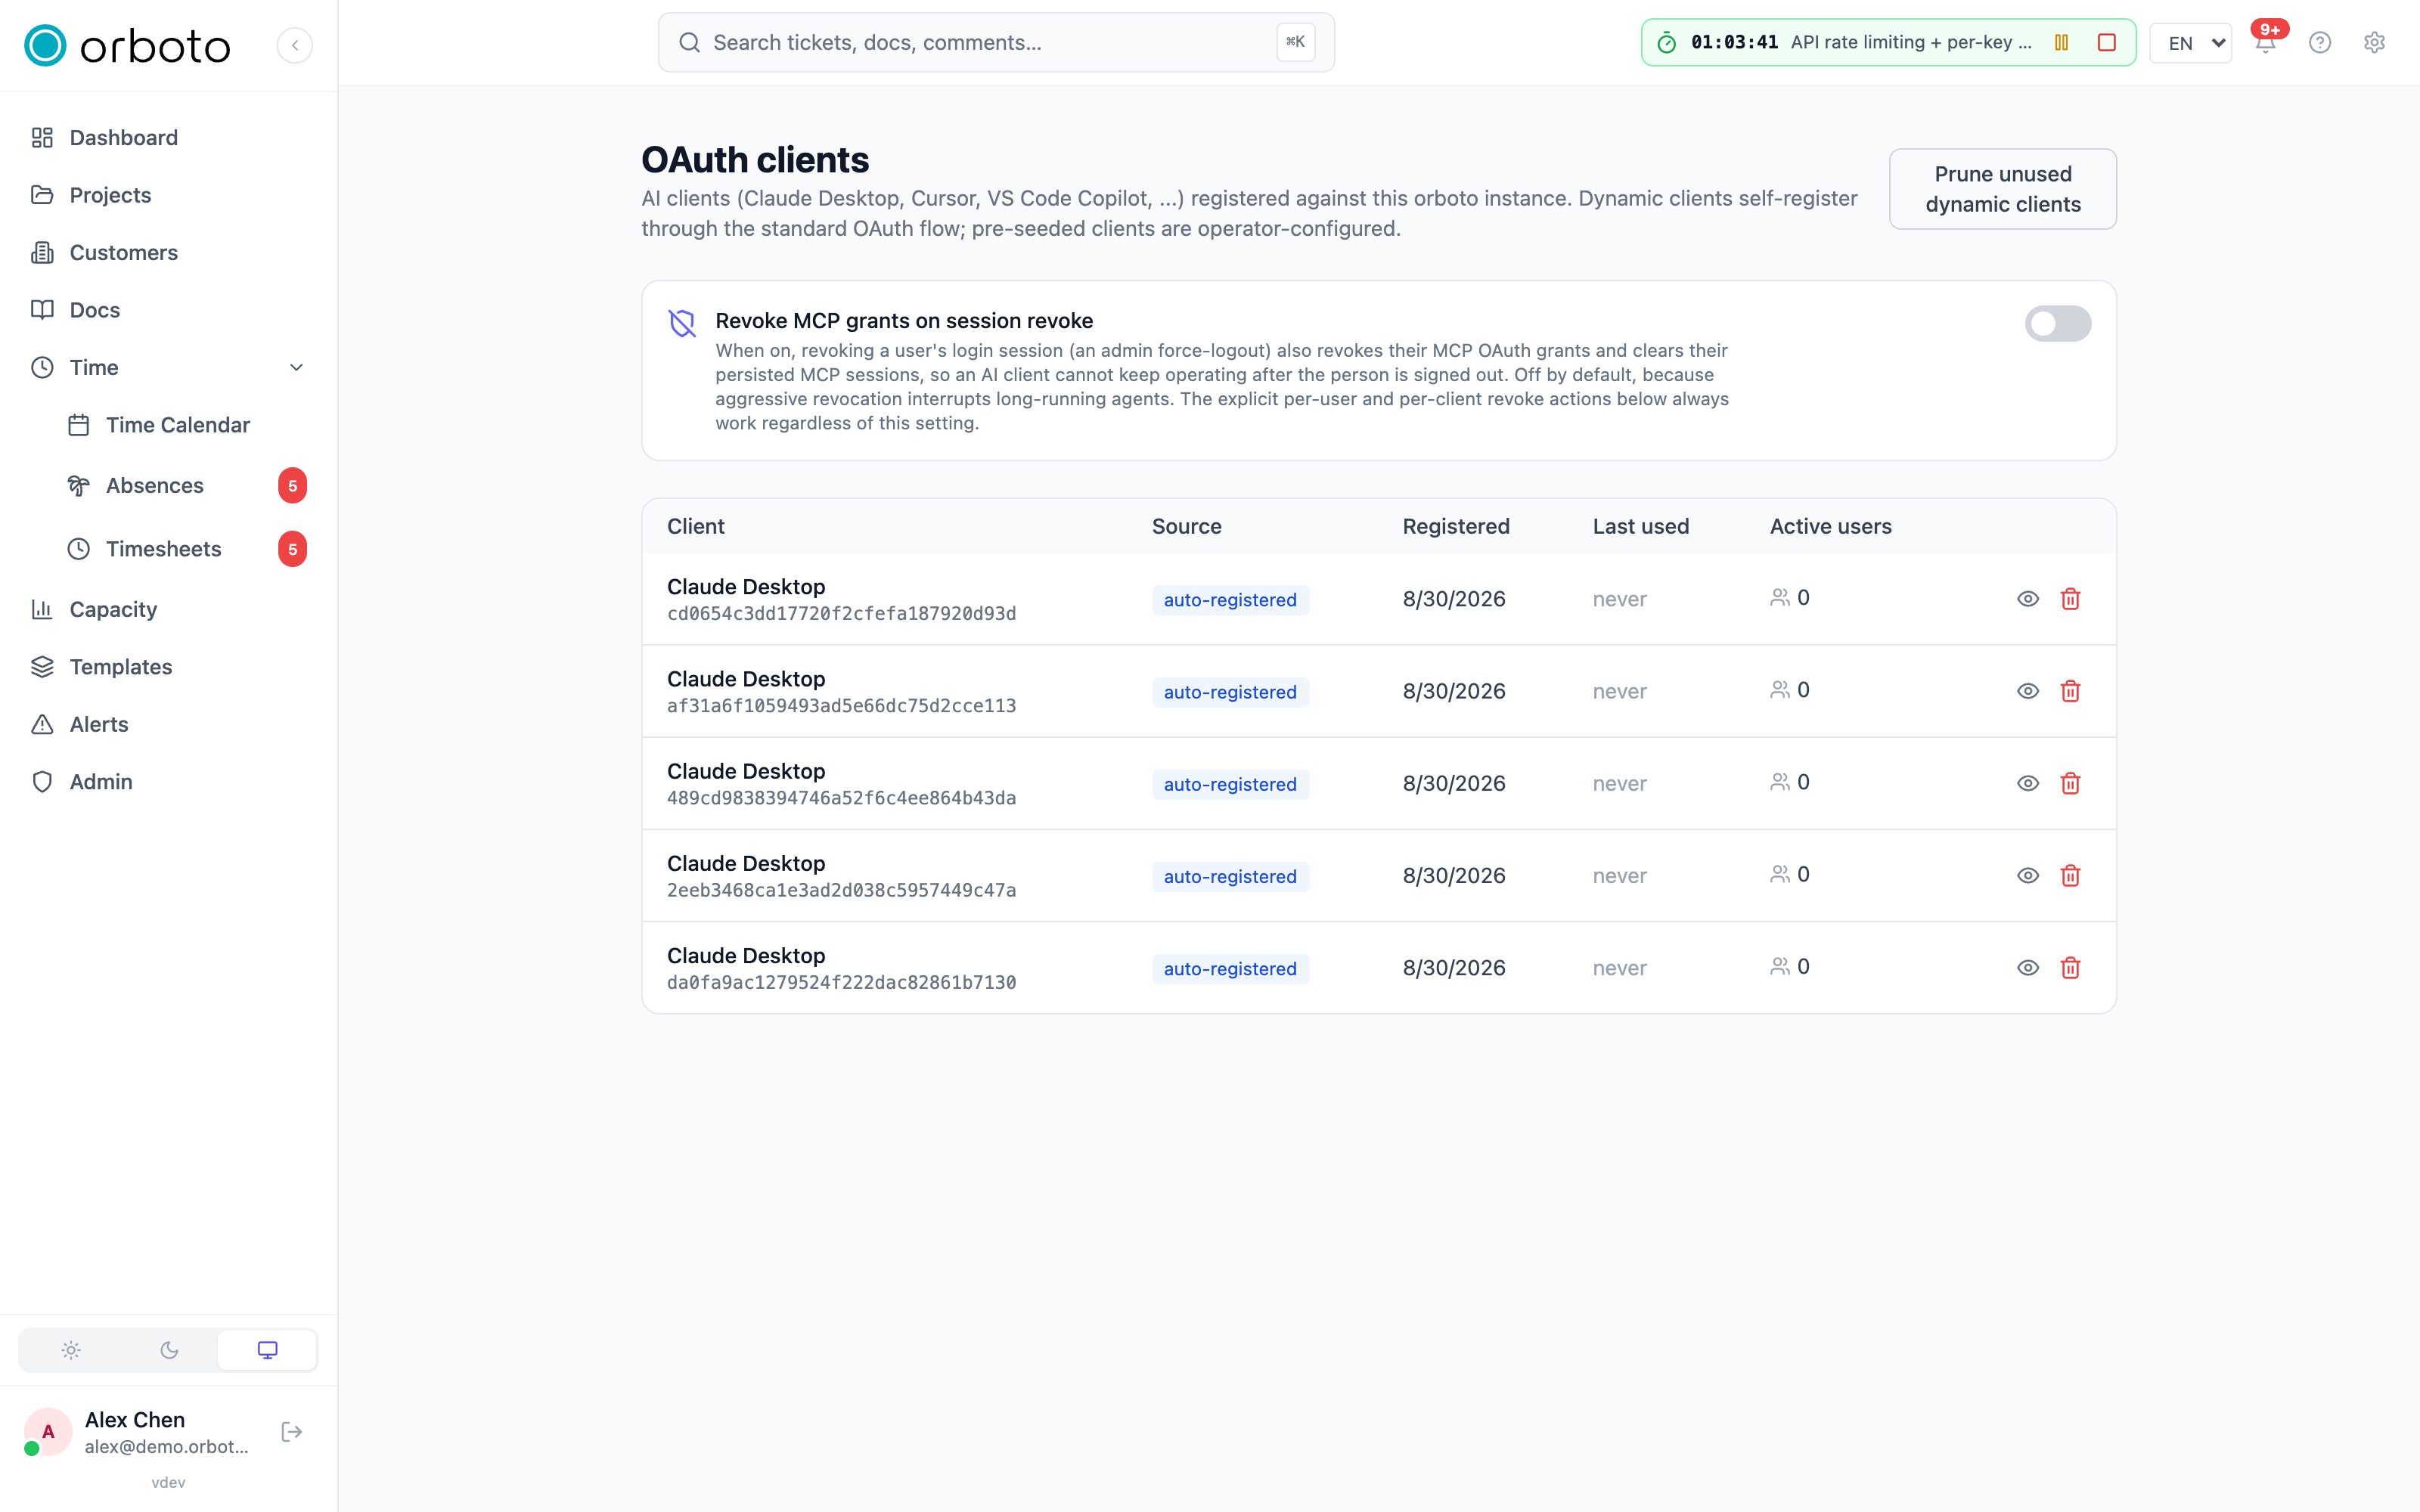View details of client cd0654c3dd17720f2cfefa187920d93d
This screenshot has height=1512, width=2420.
click(2027, 599)
